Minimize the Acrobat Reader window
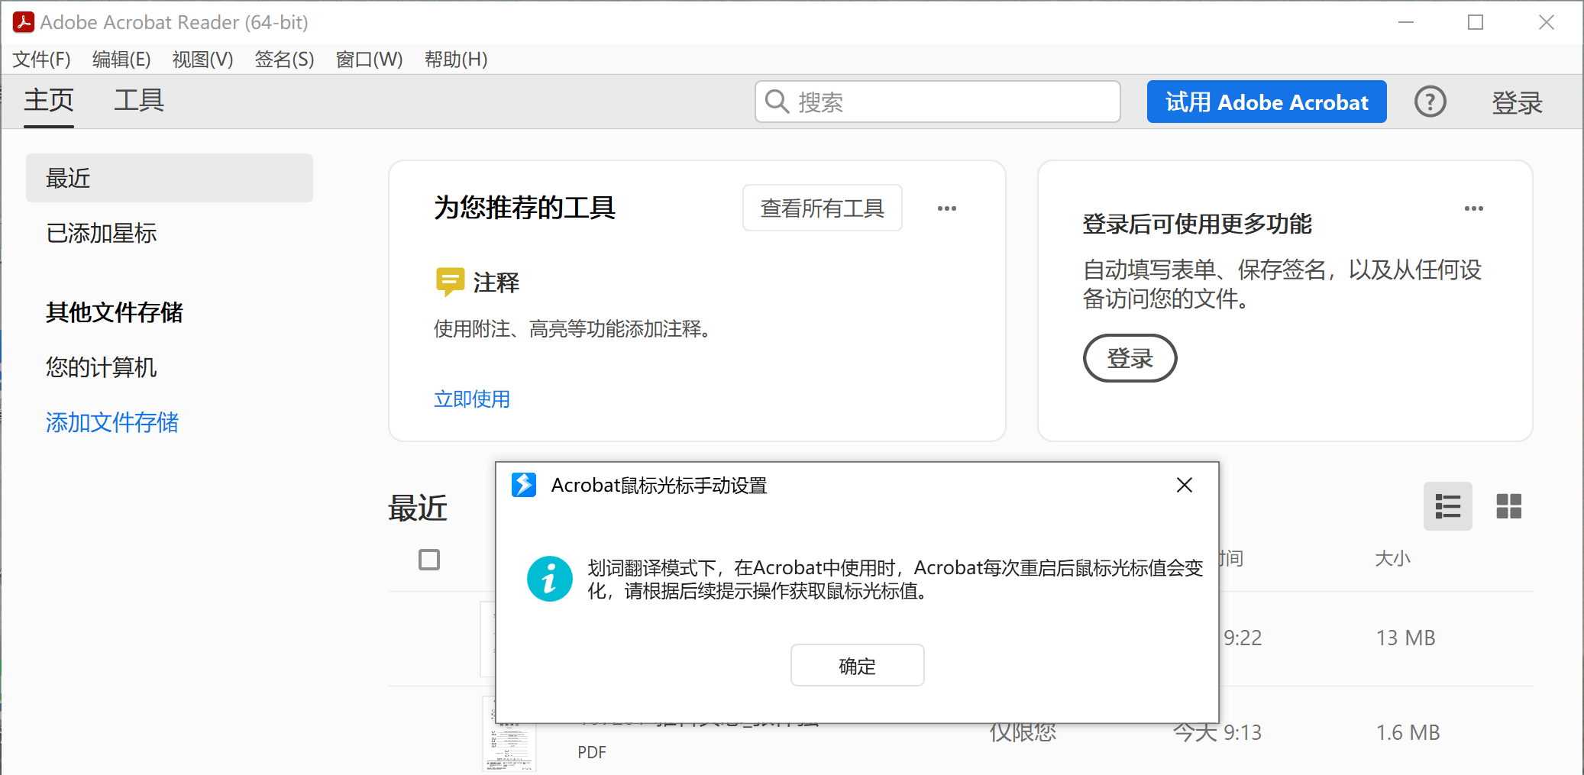 coord(1406,22)
